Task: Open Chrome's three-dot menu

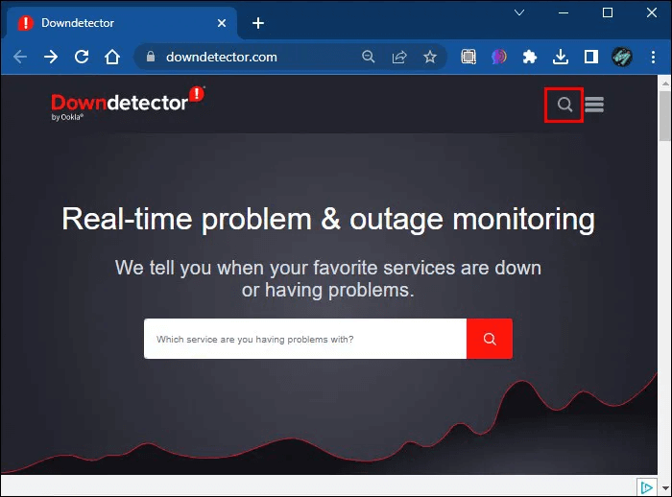Action: point(653,57)
